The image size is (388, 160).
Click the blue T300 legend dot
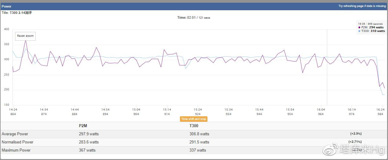(359, 31)
